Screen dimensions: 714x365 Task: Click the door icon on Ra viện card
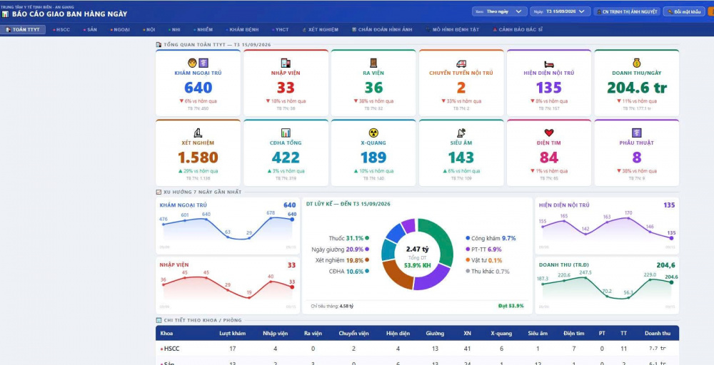[373, 63]
